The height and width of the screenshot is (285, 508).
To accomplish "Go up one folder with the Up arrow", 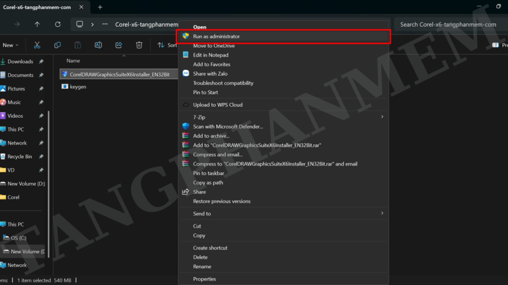I will click(x=37, y=24).
